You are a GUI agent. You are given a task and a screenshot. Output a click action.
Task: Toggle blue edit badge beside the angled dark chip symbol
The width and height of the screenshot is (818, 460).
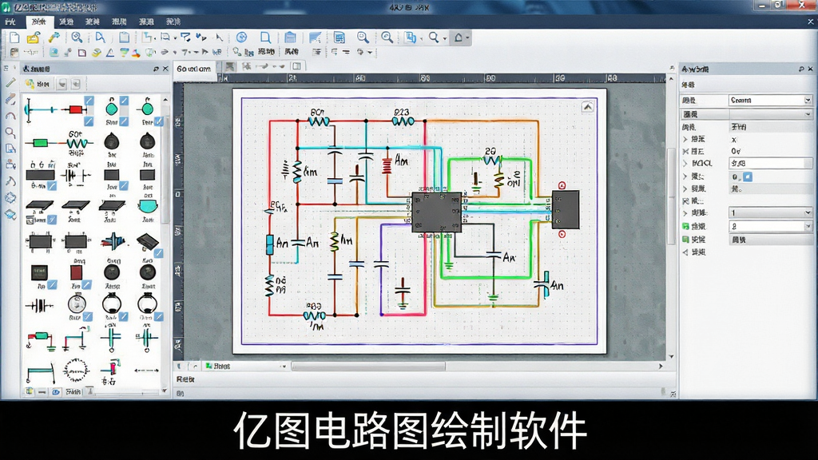(159, 253)
